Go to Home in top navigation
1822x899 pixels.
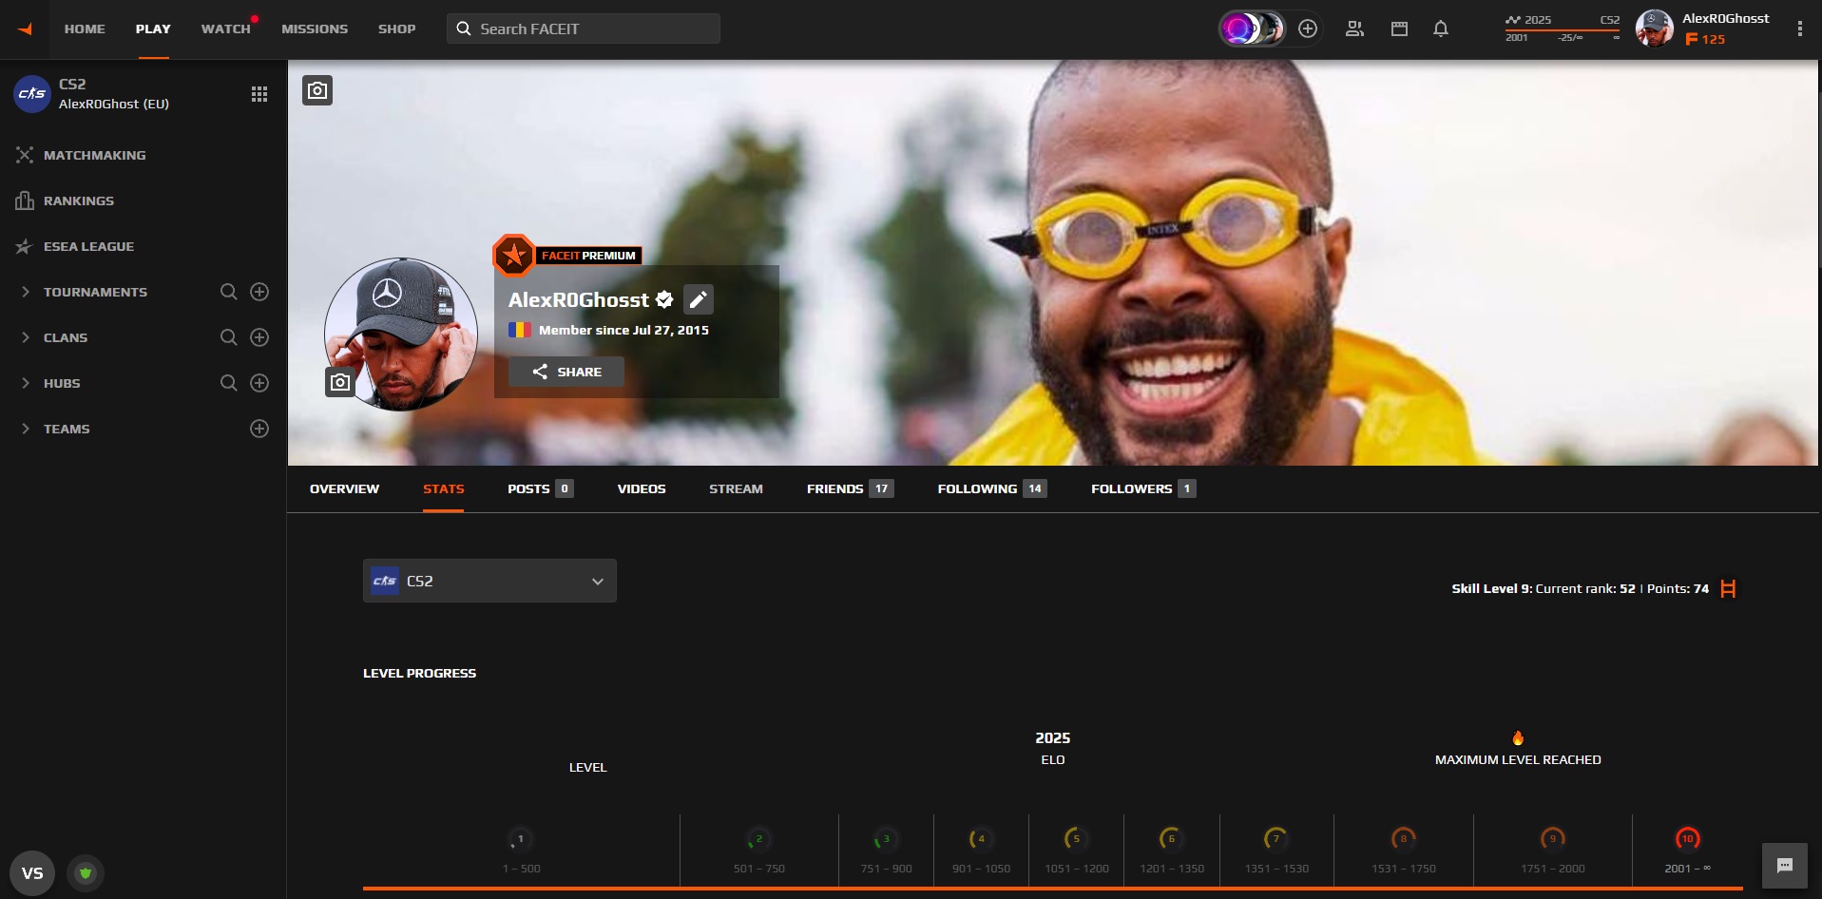point(85,29)
